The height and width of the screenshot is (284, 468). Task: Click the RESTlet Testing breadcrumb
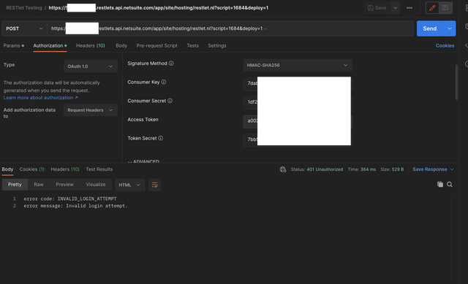[x=24, y=8]
